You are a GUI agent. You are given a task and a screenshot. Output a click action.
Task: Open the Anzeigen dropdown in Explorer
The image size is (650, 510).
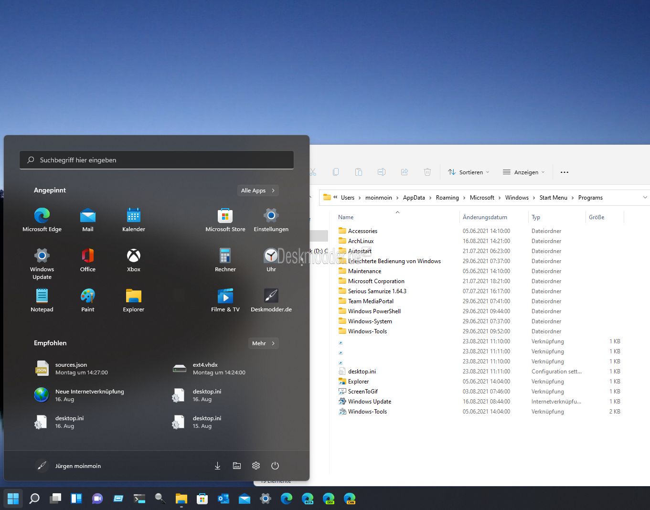tap(524, 172)
